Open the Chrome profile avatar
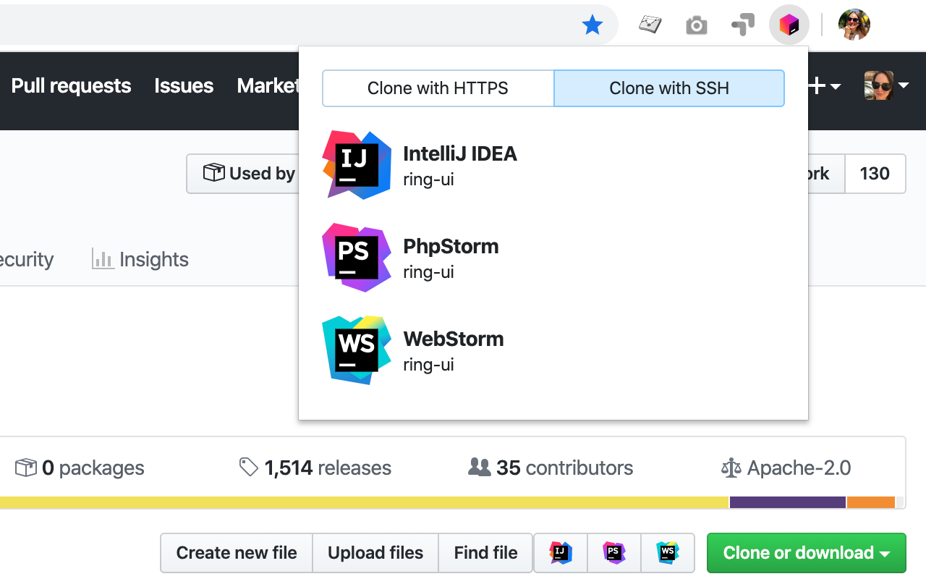 coord(854,25)
